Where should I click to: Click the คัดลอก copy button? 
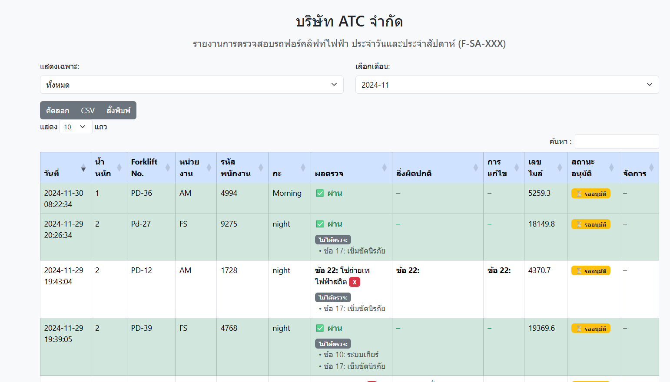point(58,110)
